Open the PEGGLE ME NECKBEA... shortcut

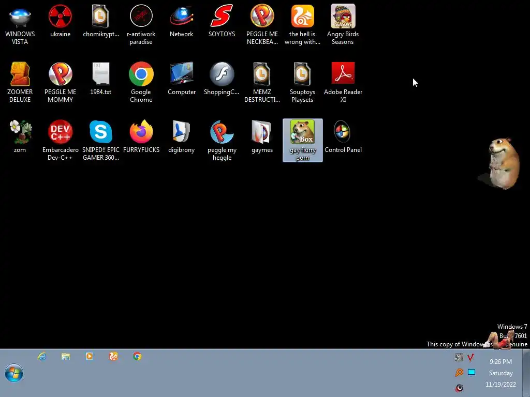tap(262, 25)
